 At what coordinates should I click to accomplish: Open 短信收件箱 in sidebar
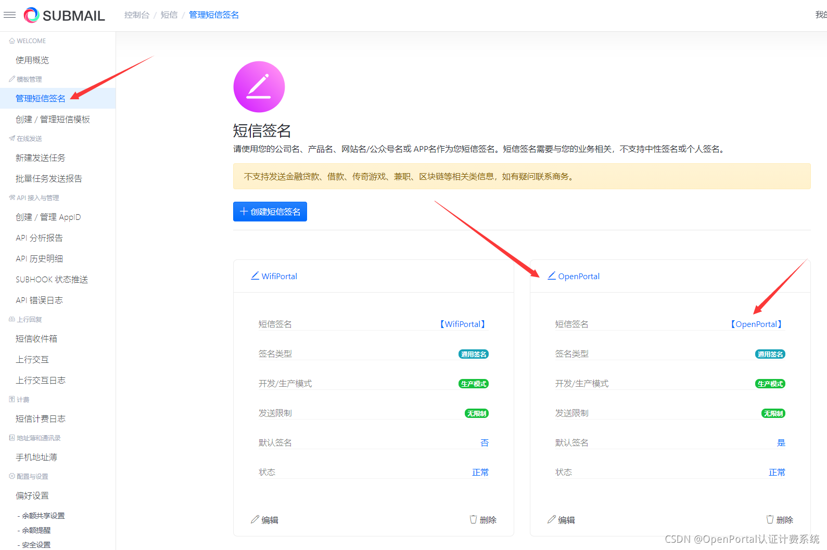tap(36, 339)
